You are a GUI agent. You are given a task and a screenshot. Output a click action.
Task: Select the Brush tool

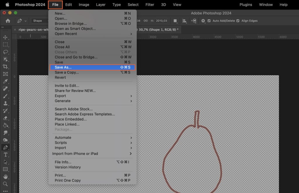tap(5, 96)
